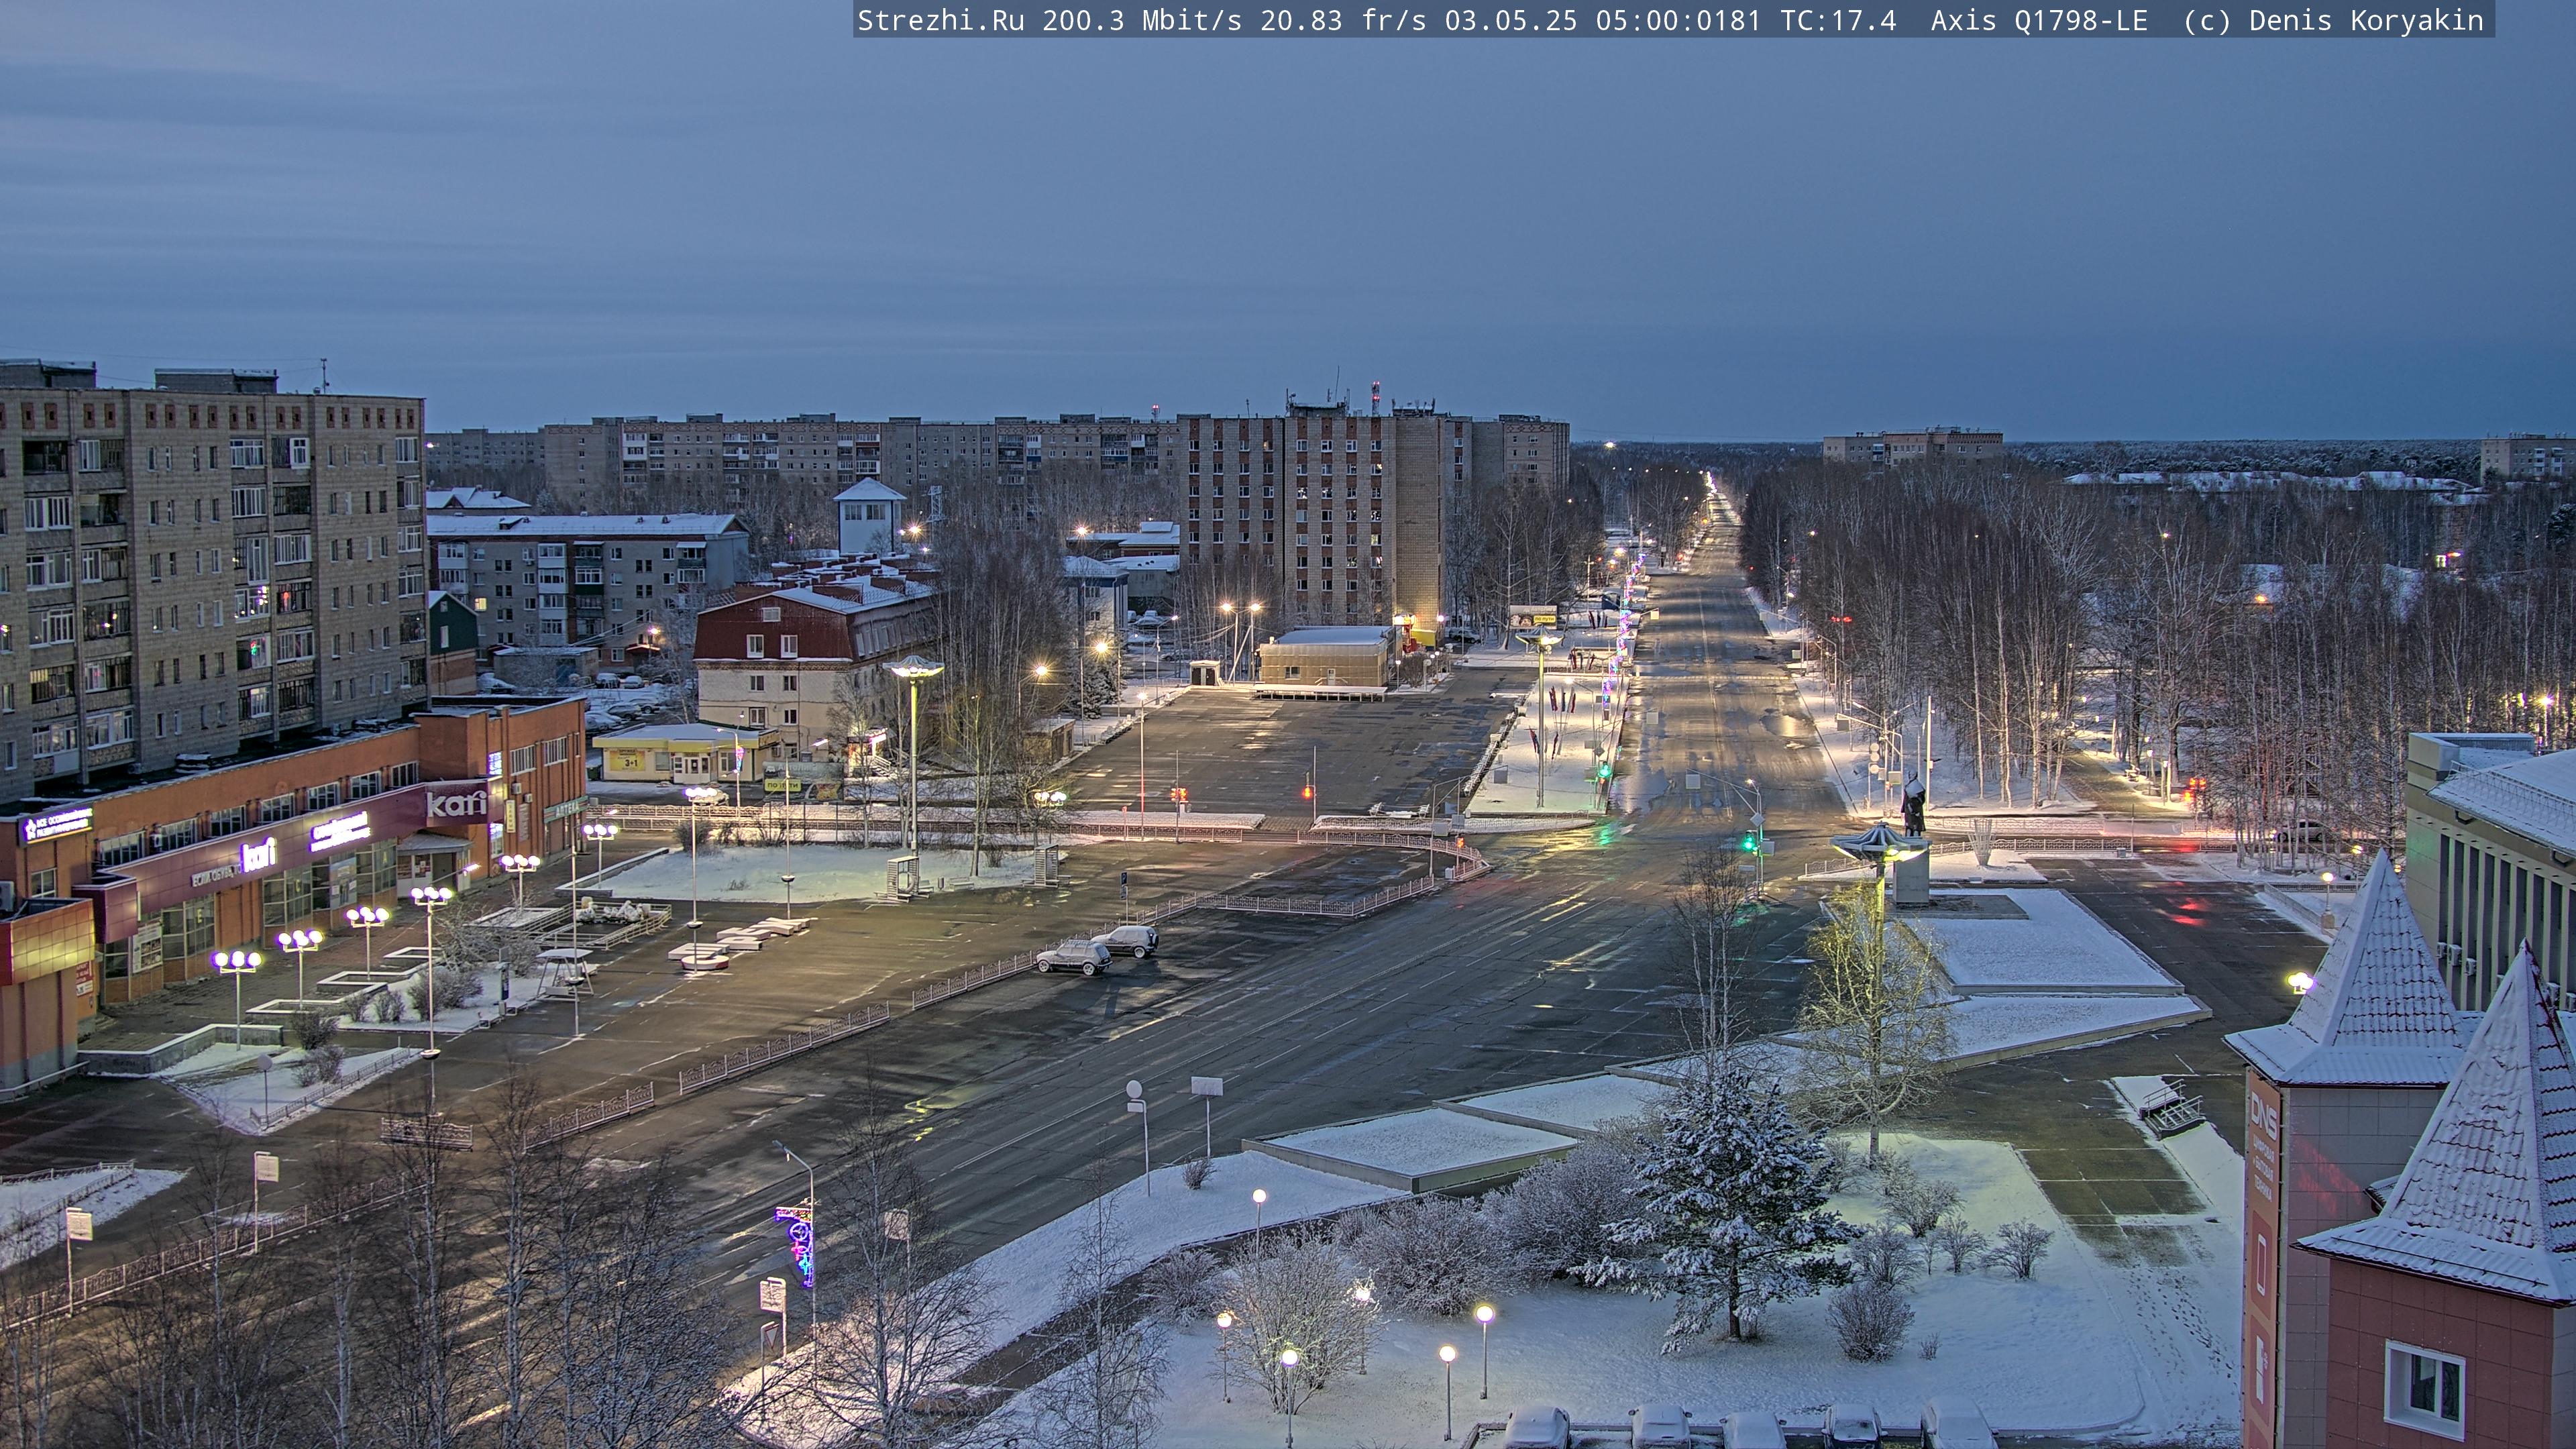Click the "03.05.25" date stamp
This screenshot has height=1449, width=2576.
pyautogui.click(x=1511, y=21)
